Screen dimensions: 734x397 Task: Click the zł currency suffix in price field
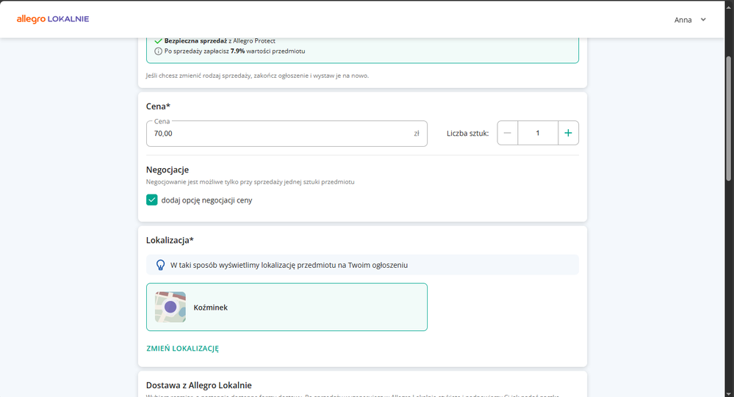click(x=416, y=134)
